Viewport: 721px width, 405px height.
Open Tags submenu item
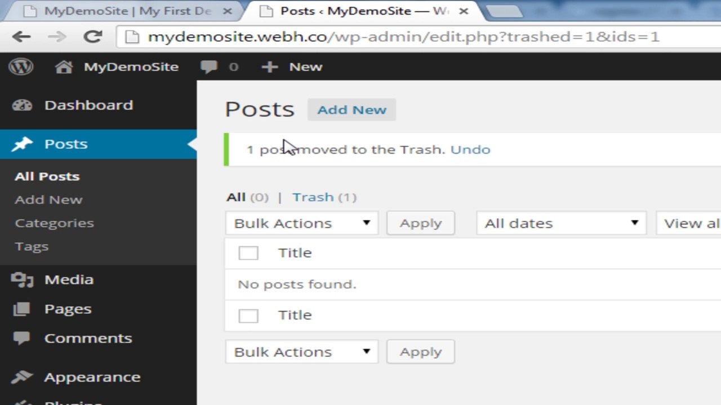(x=32, y=246)
